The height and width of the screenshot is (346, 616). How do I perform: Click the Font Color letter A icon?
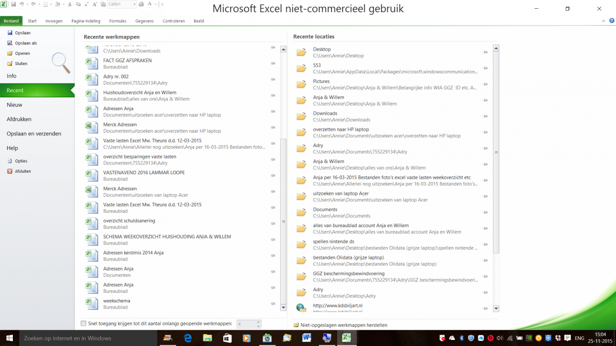pyautogui.click(x=149, y=4)
